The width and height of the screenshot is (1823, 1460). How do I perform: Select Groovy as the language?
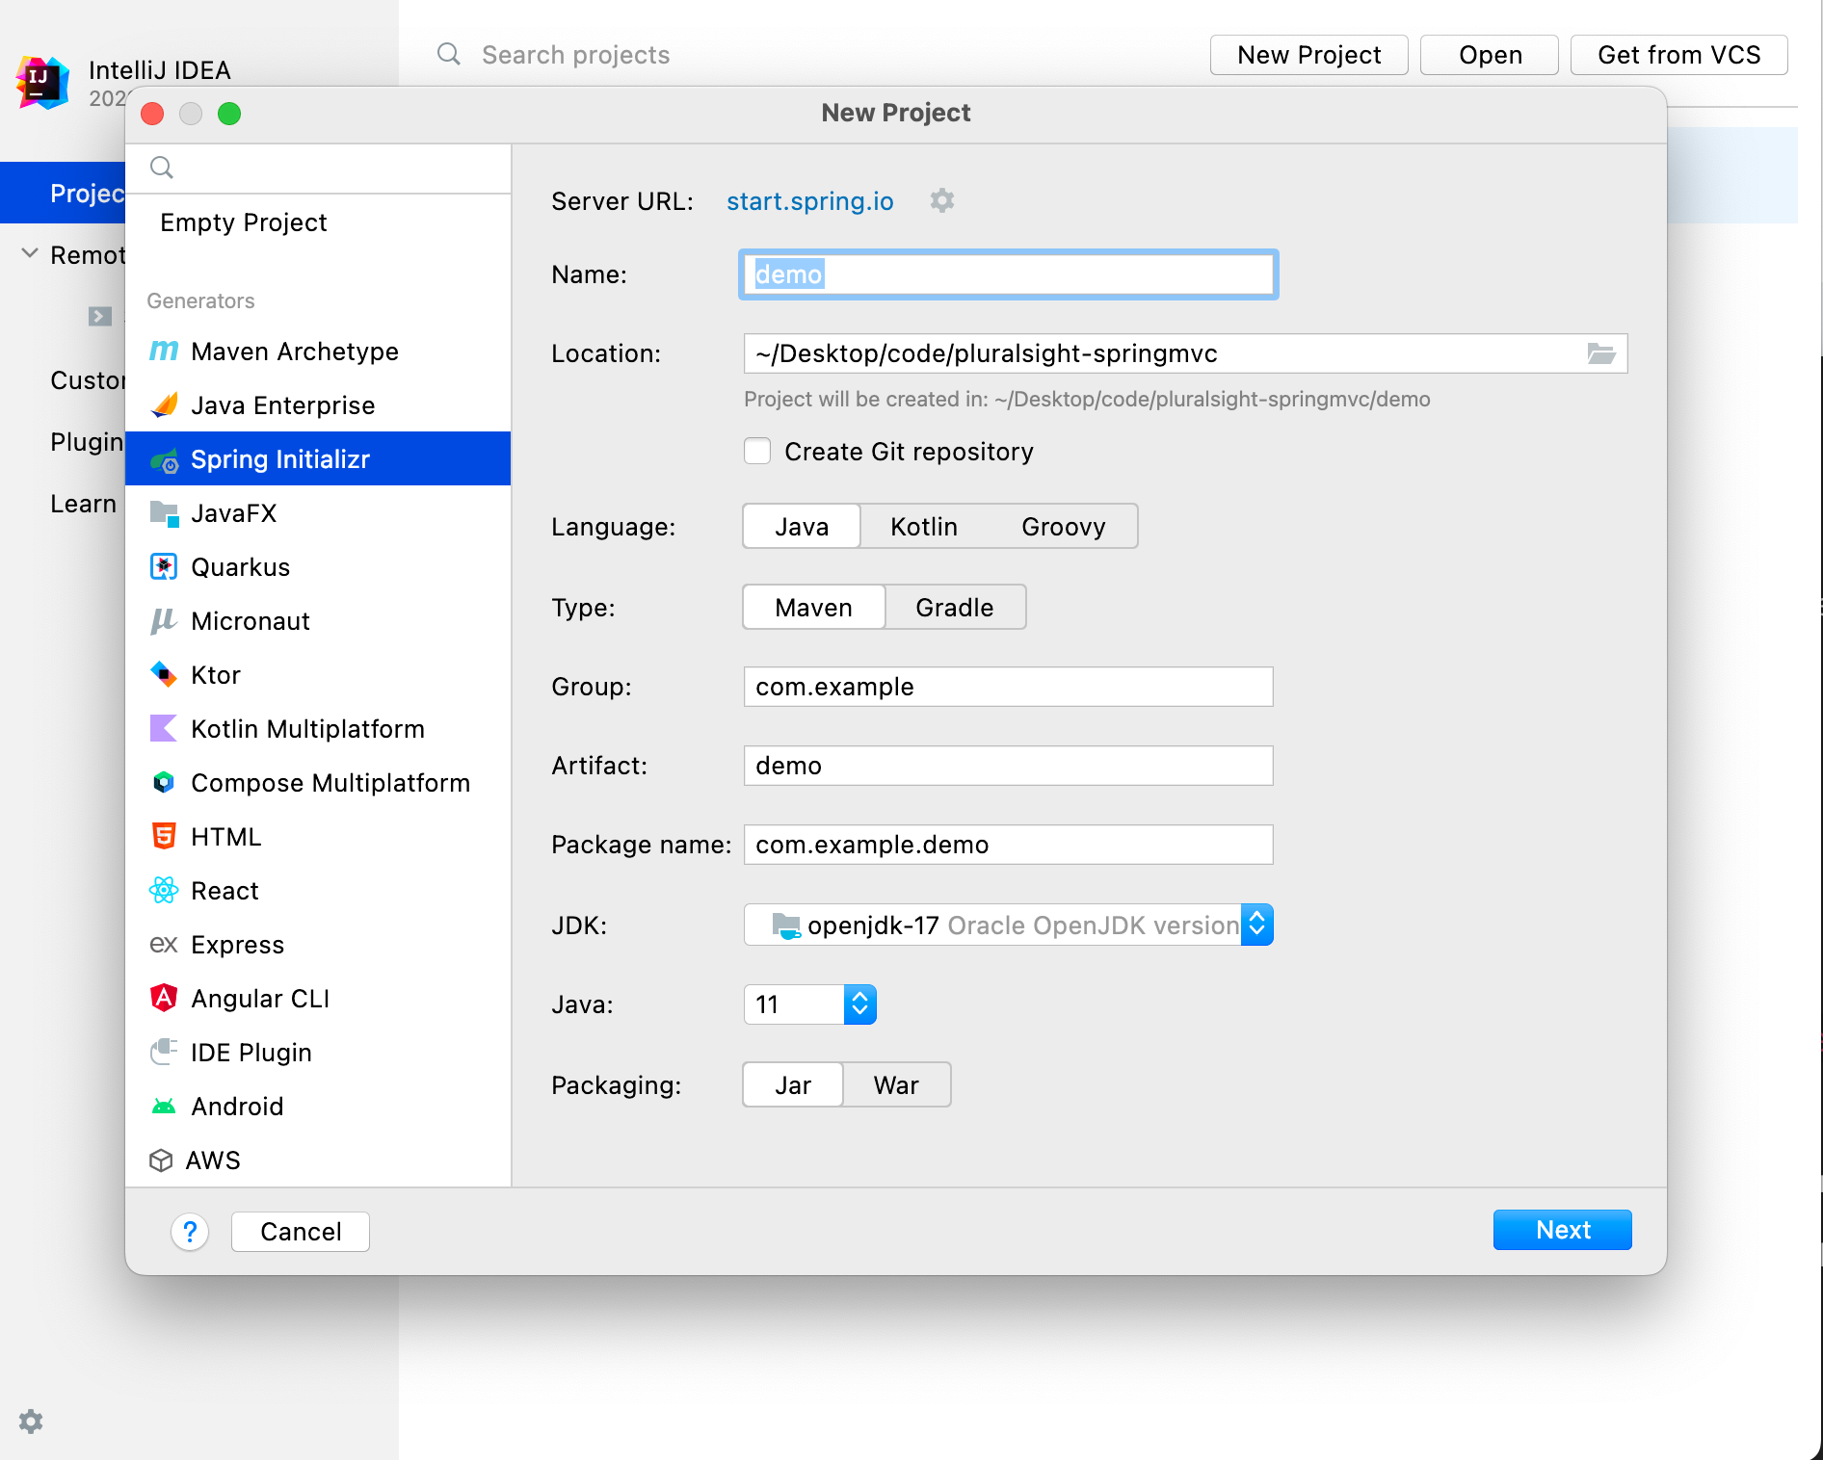[1064, 527]
